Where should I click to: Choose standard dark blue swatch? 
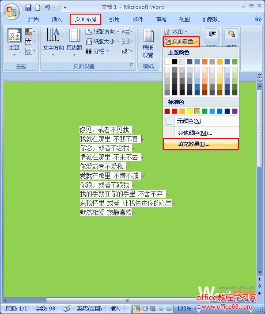(x=227, y=111)
